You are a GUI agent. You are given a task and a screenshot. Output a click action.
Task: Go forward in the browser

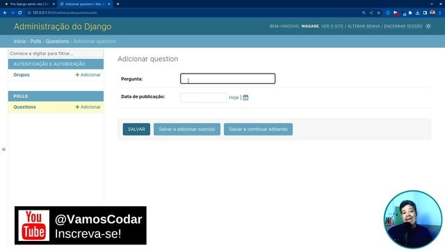point(13,12)
